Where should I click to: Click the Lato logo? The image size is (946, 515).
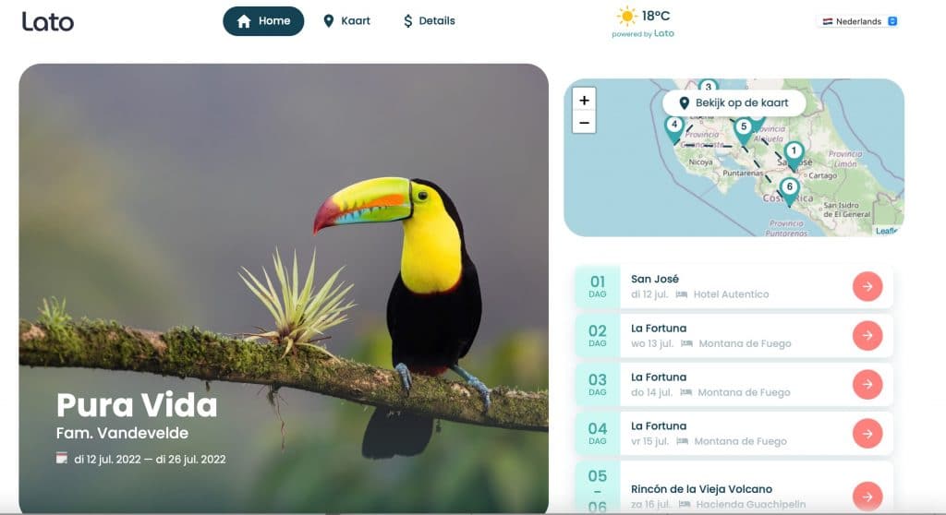pyautogui.click(x=48, y=22)
